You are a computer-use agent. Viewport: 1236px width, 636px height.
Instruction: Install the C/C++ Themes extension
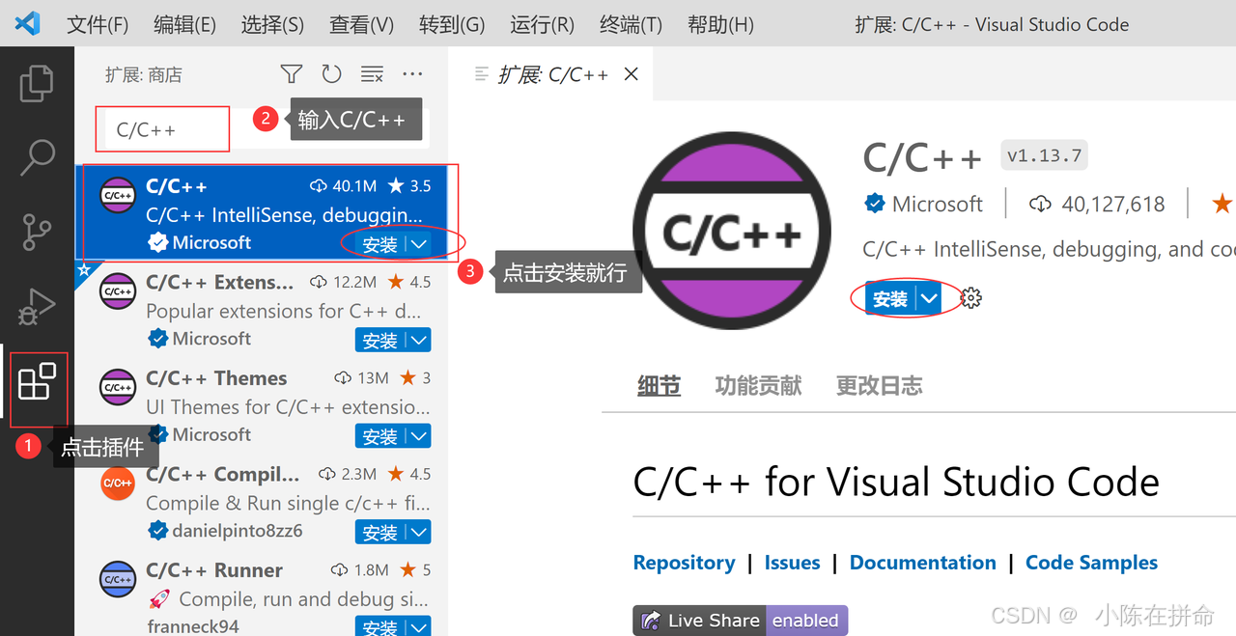[x=379, y=436]
